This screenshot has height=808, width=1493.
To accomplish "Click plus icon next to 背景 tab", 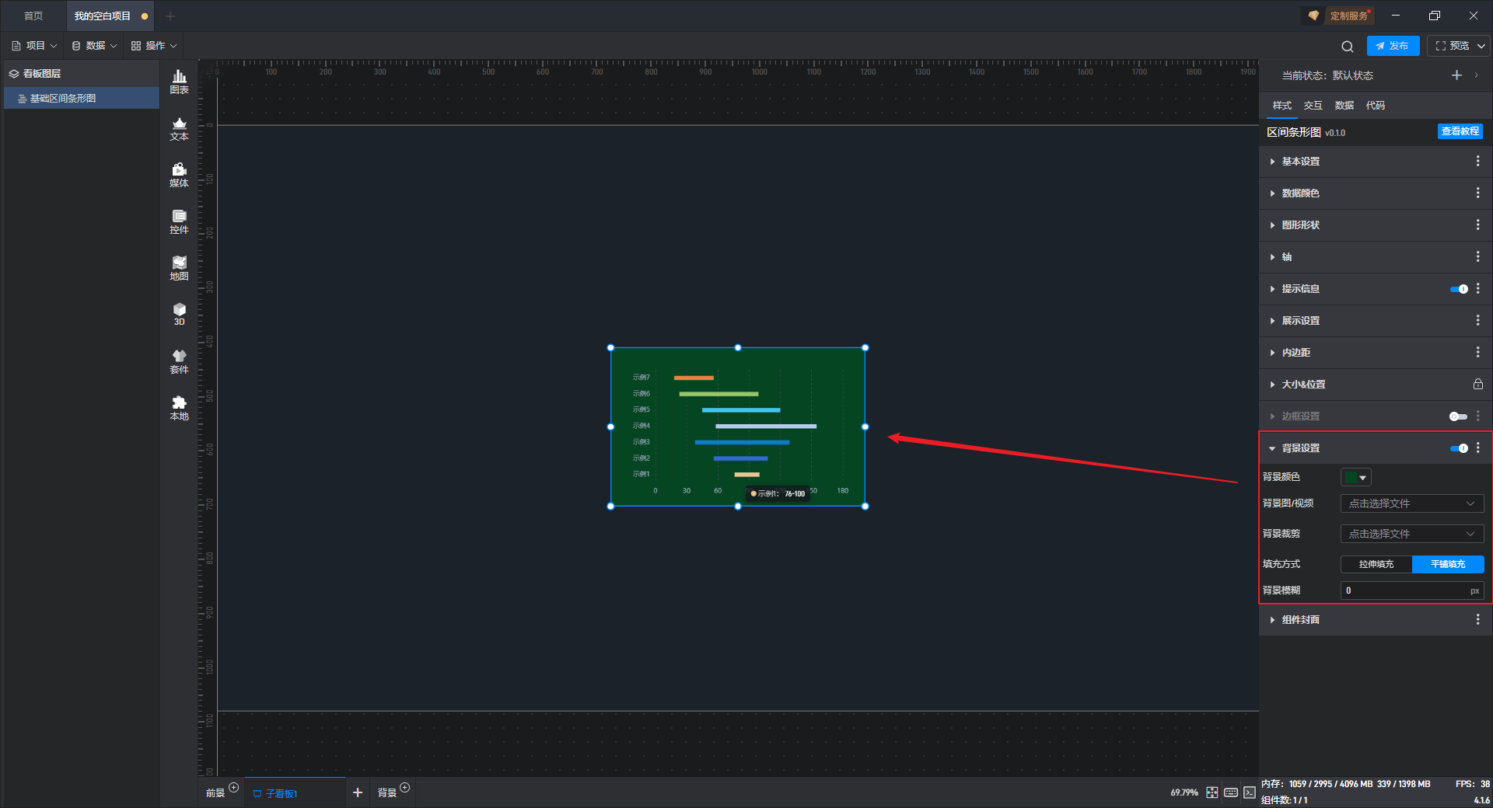I will (x=404, y=788).
